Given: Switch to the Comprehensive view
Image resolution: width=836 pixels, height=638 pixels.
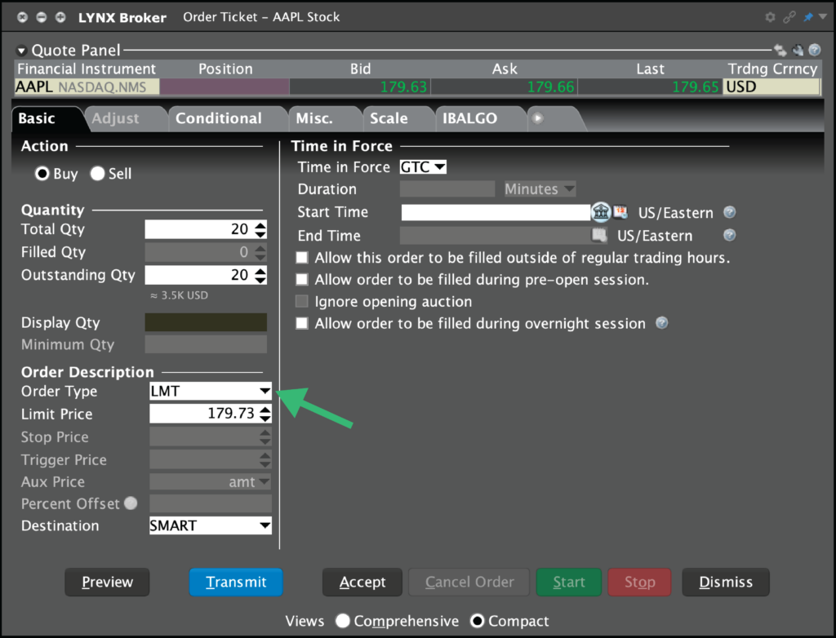Looking at the screenshot, I should (x=343, y=621).
